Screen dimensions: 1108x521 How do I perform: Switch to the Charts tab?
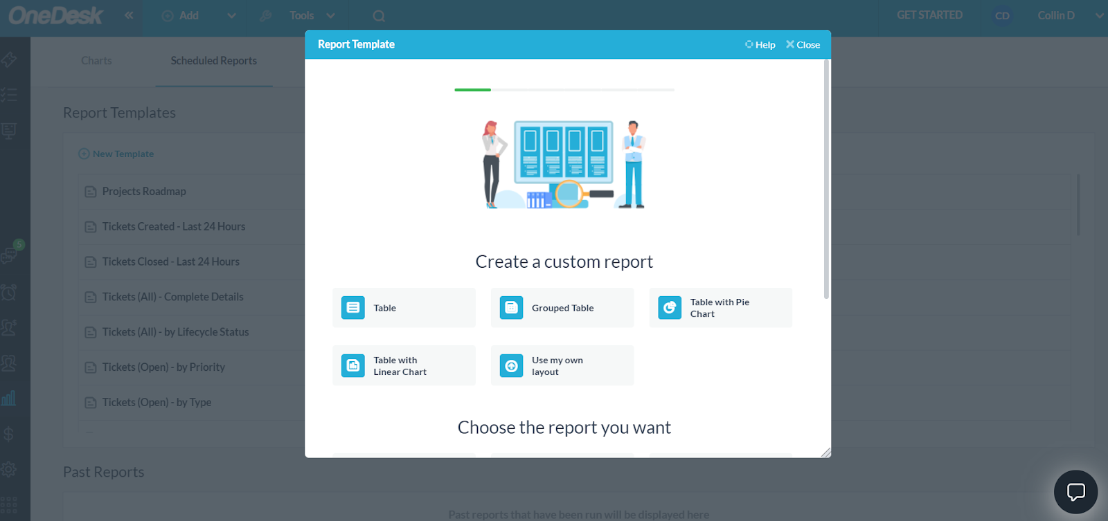pos(96,61)
